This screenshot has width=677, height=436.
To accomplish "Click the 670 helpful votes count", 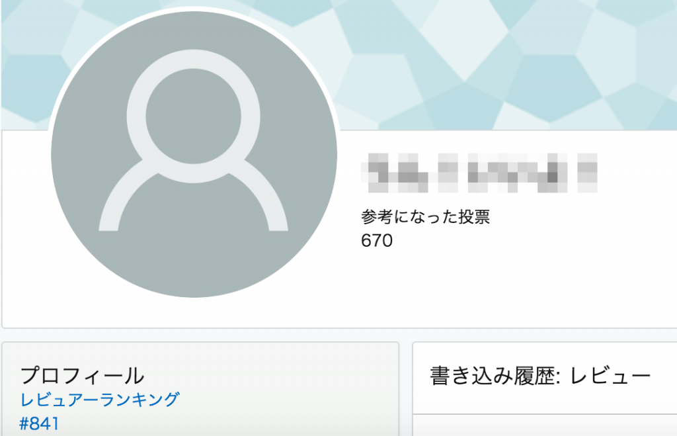I will coord(376,240).
